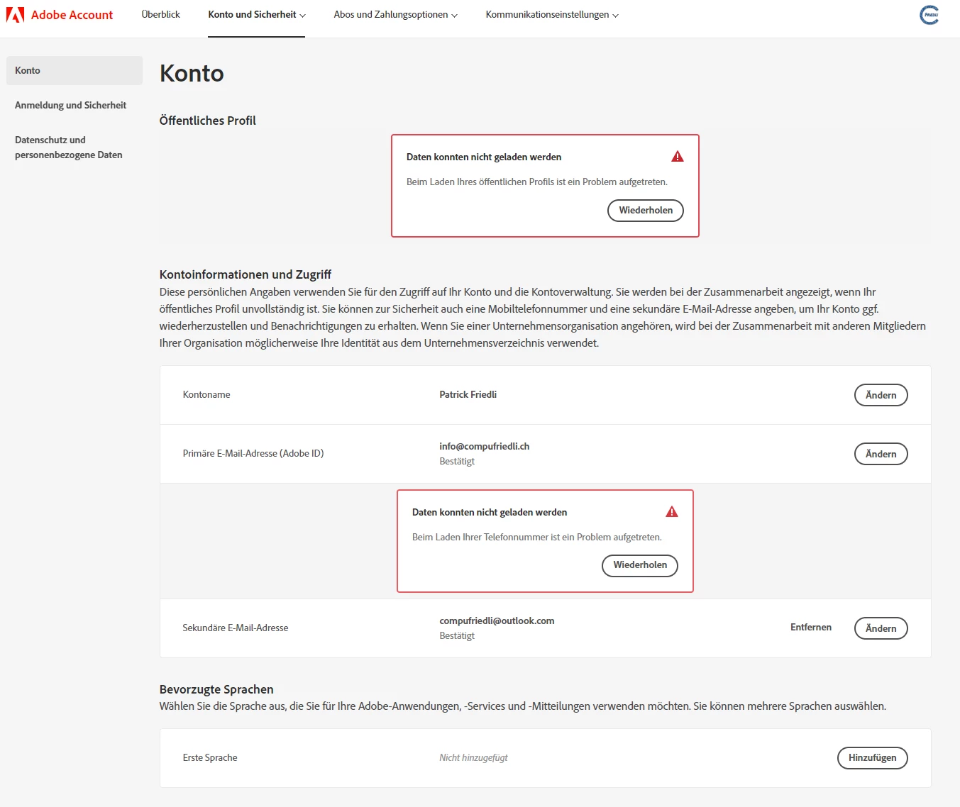Expand Abos und Zahlungsoptionen menu
Screen dimensions: 960x807
(395, 15)
